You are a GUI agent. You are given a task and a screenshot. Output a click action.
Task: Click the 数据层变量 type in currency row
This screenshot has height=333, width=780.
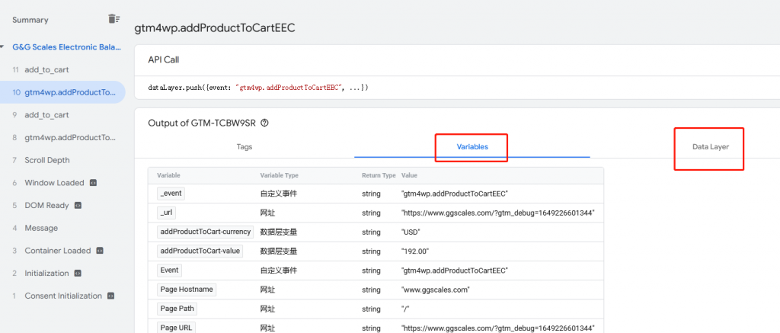[279, 232]
